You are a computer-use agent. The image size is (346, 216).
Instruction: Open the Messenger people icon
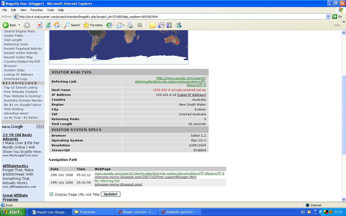click(x=178, y=25)
